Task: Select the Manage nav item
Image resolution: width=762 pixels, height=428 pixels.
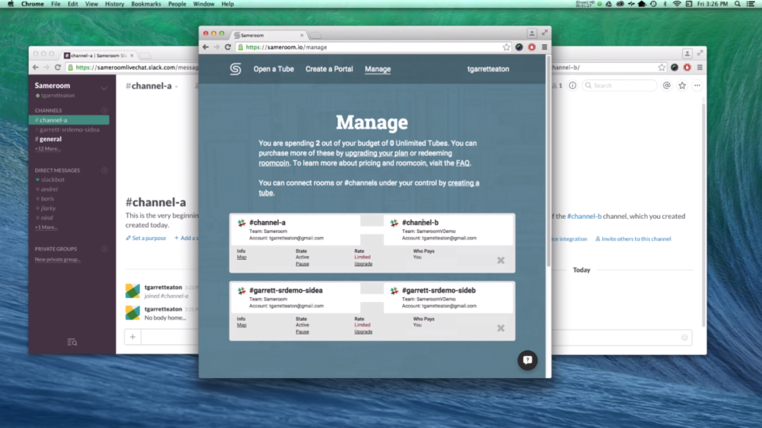Action: 378,69
